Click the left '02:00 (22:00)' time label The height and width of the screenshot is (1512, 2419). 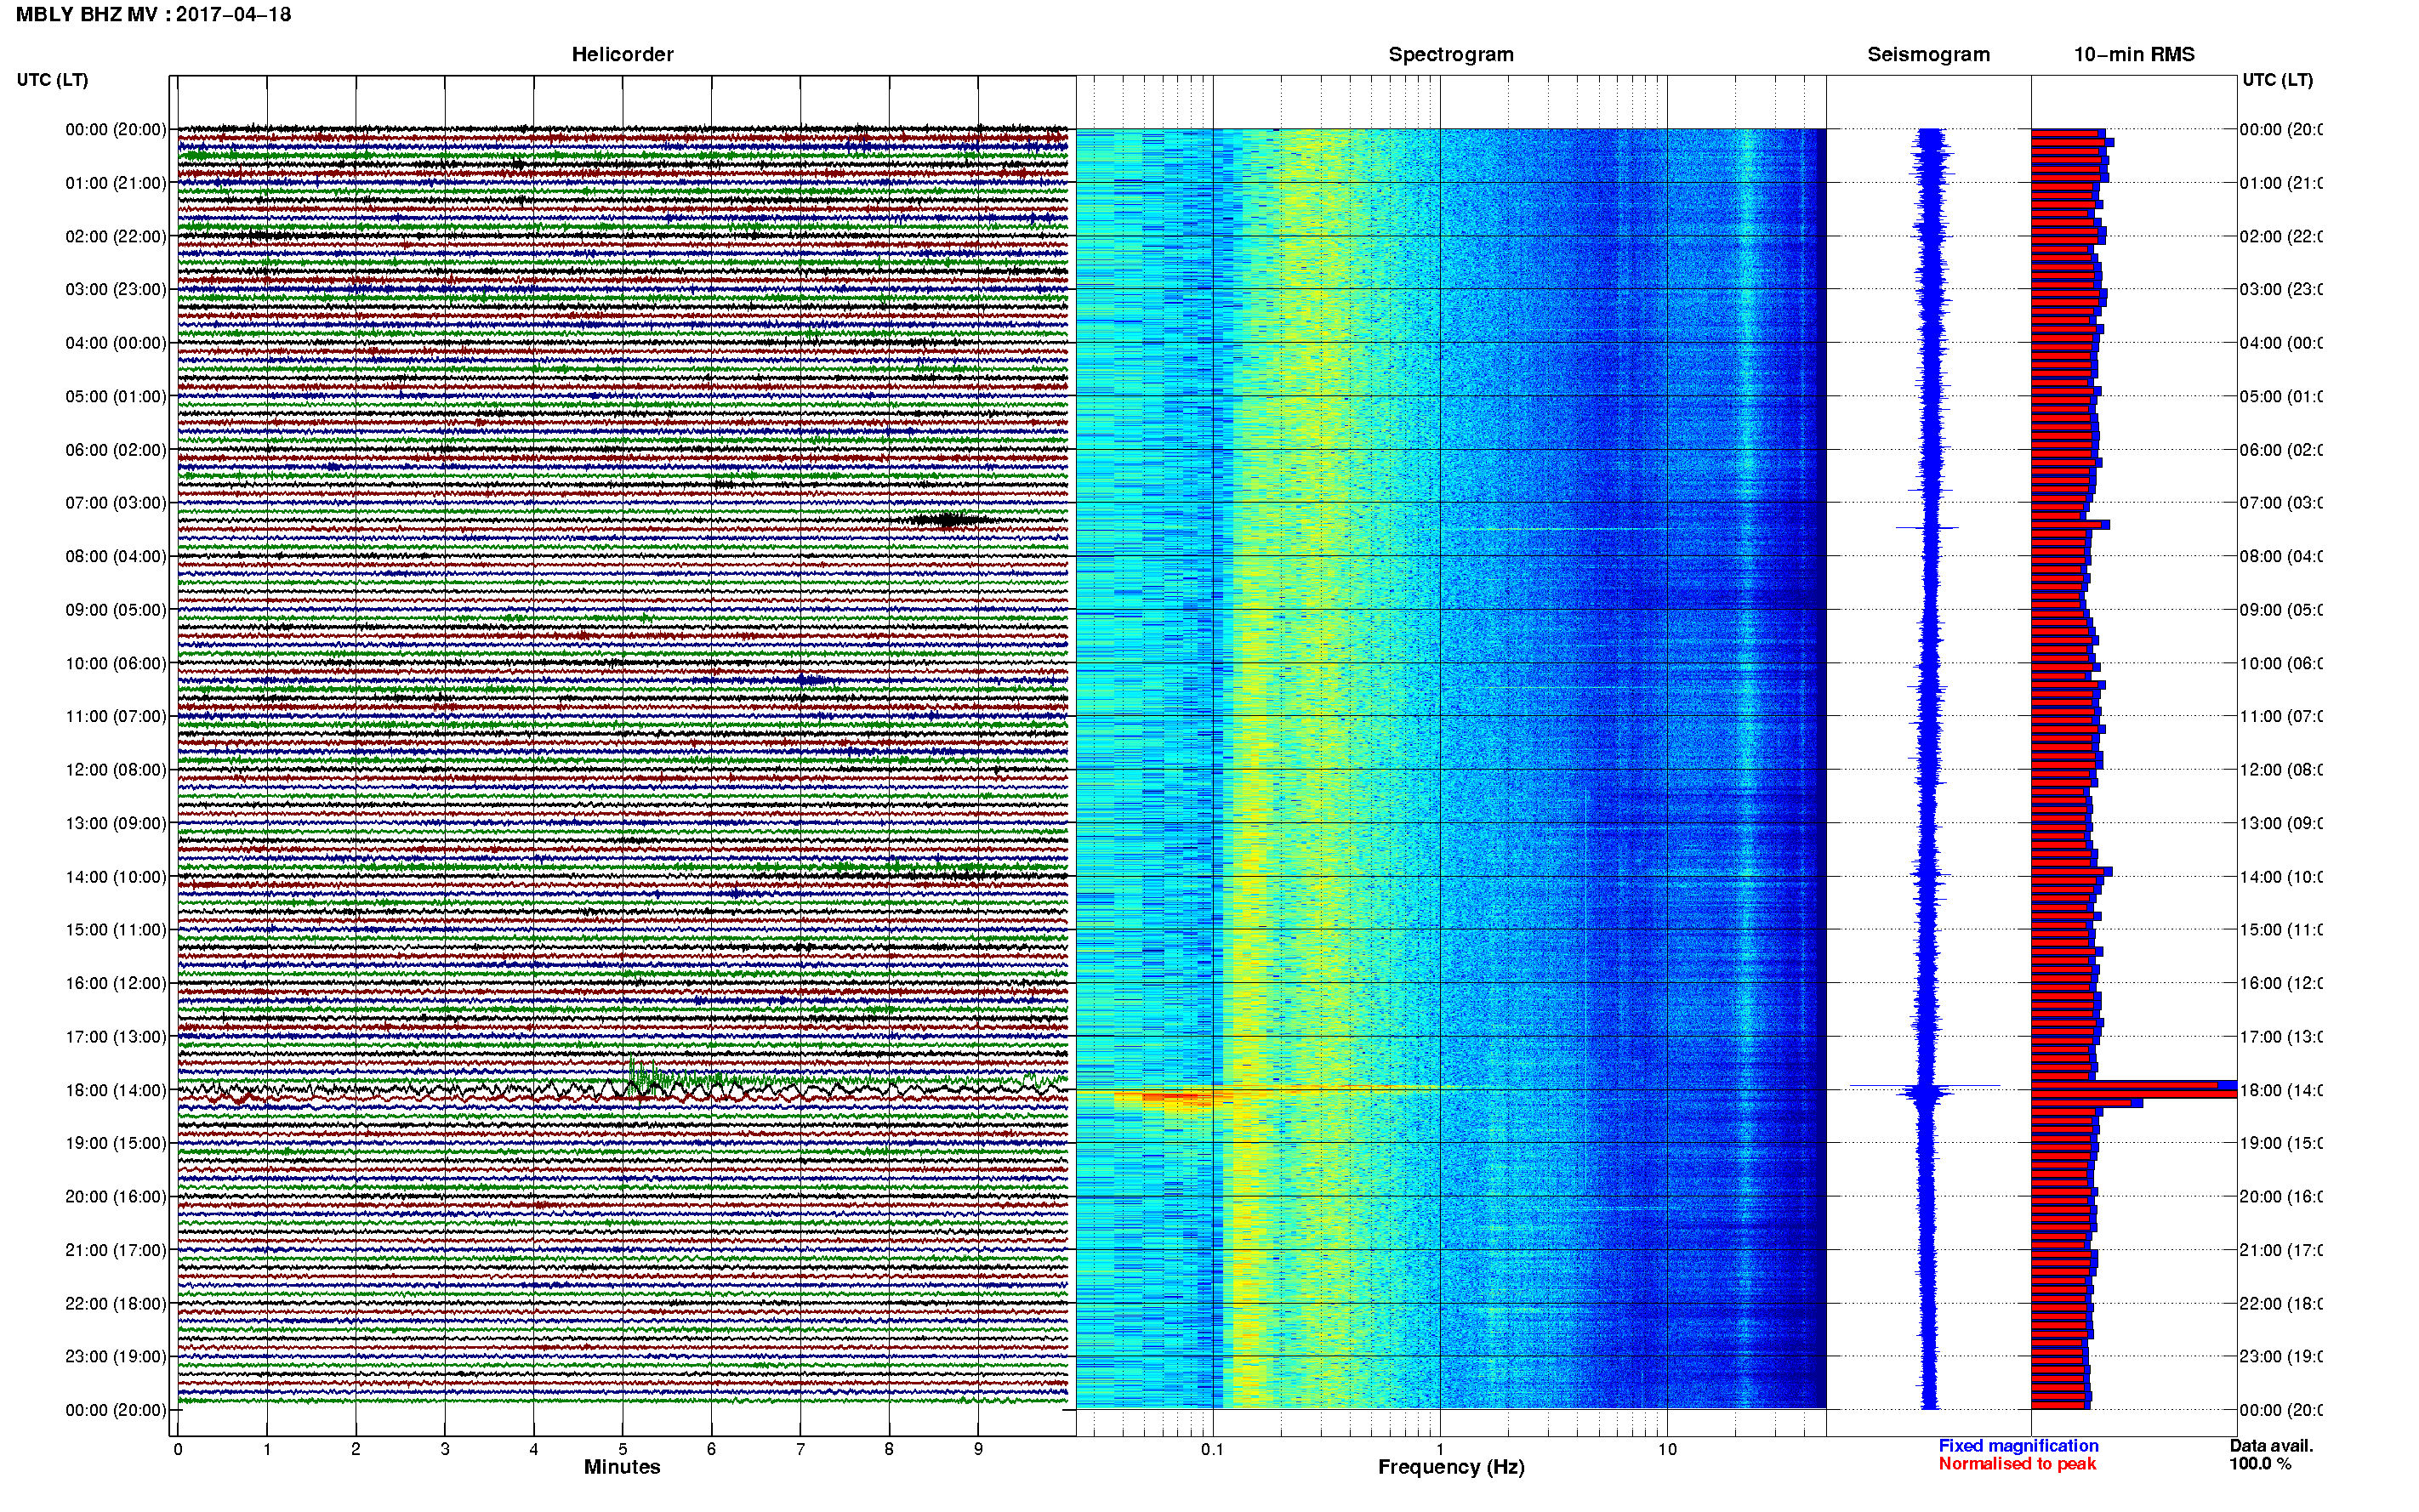point(116,236)
